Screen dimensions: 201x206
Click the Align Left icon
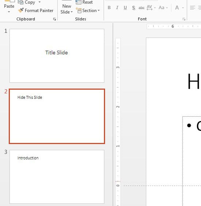[x=193, y=8]
